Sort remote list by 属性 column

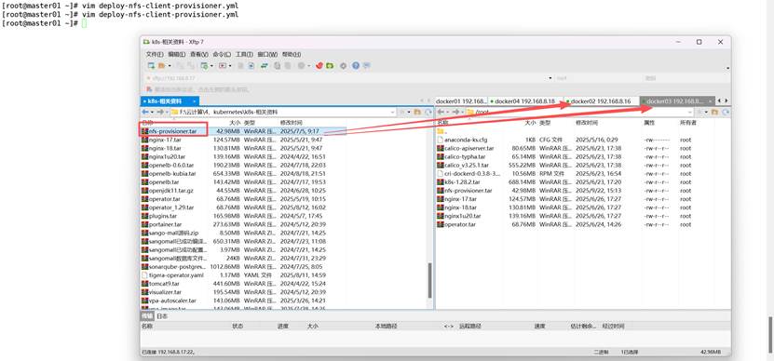pyautogui.click(x=649, y=122)
